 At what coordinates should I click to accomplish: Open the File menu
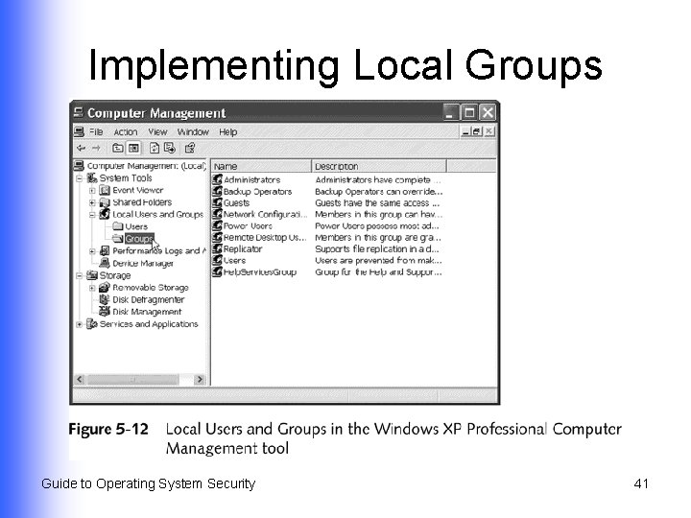pyautogui.click(x=96, y=131)
